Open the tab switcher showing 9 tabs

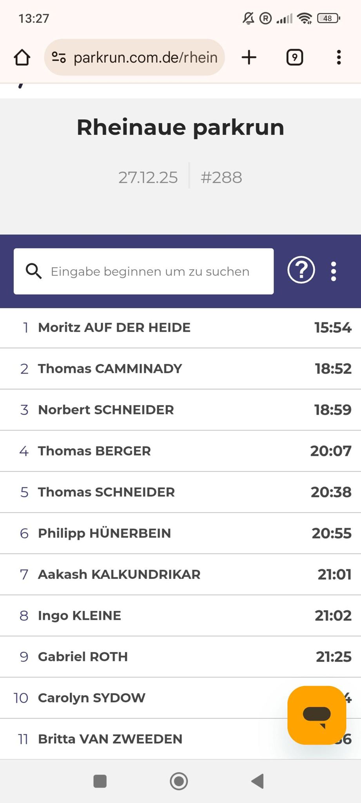(294, 57)
